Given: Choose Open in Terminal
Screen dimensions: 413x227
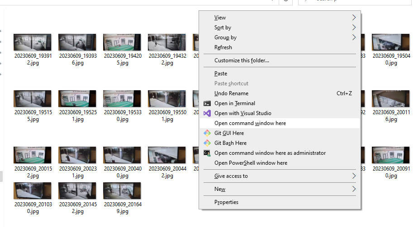Looking at the screenshot, I should (280, 103).
